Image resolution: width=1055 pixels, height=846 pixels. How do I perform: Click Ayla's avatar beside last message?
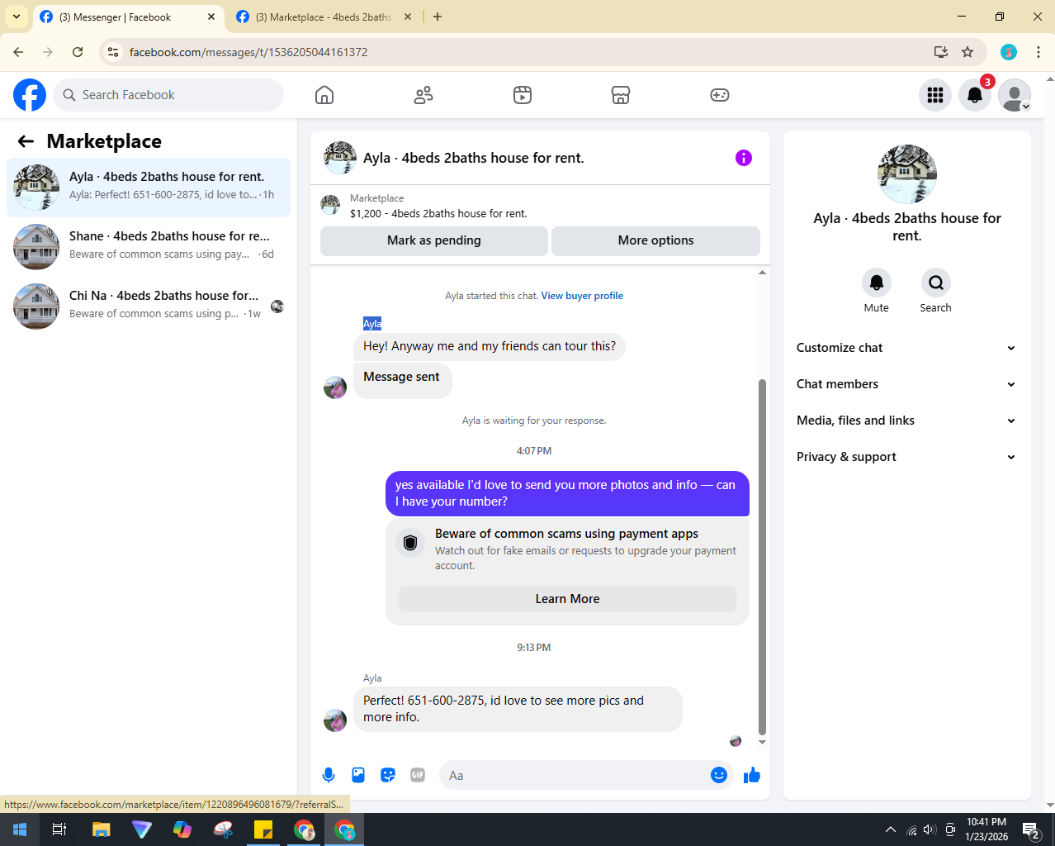coord(335,720)
